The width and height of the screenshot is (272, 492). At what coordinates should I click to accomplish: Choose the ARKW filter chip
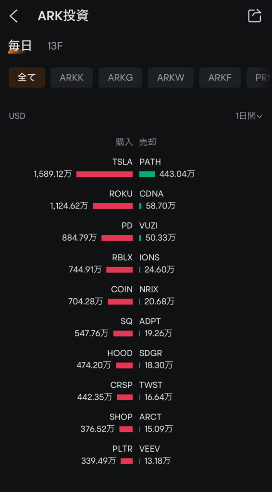coord(171,77)
